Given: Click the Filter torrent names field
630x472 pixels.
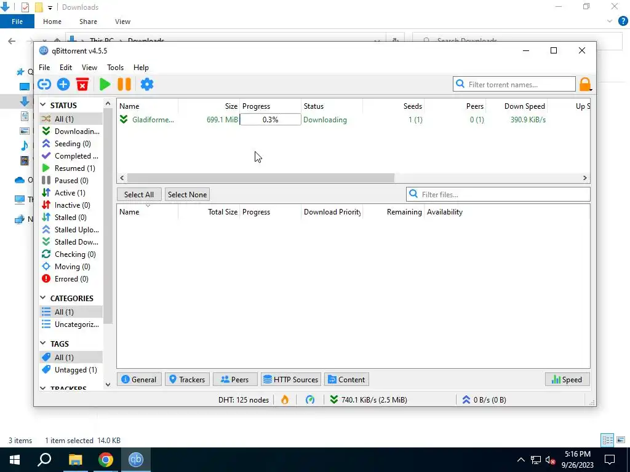Looking at the screenshot, I should click(514, 84).
